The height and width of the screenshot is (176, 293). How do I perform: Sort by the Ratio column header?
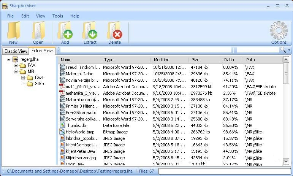[232, 60]
